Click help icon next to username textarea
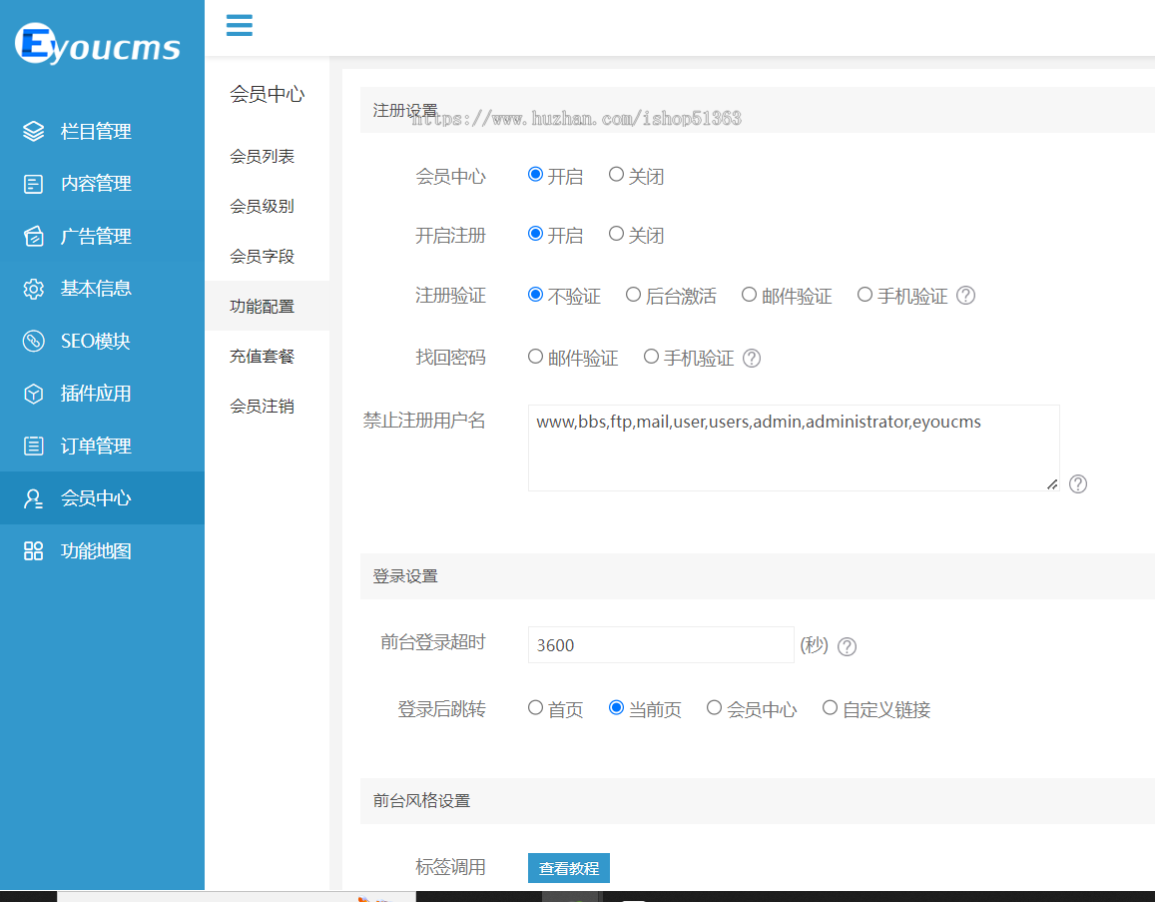 click(1078, 483)
